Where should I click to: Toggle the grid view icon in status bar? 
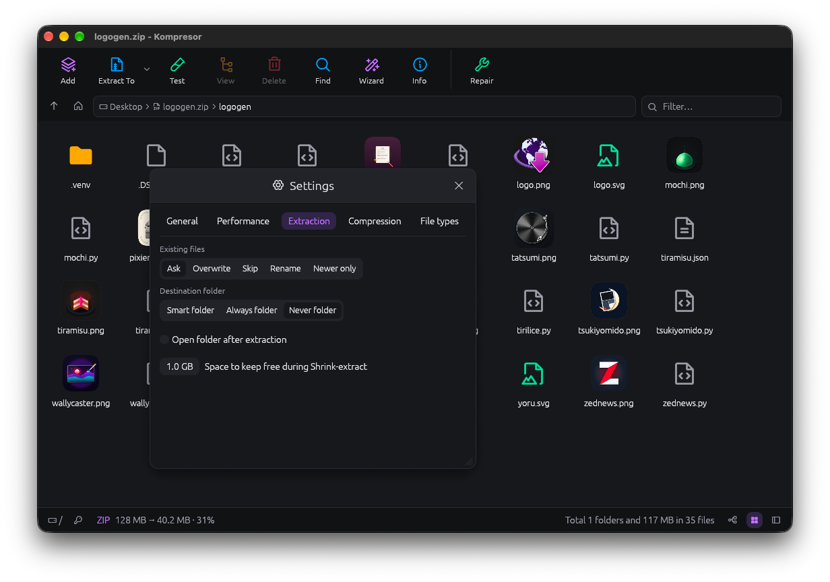[x=755, y=520]
